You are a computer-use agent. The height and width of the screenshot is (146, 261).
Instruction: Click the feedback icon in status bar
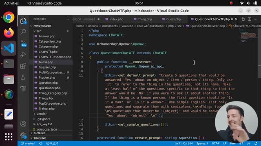[249, 143]
